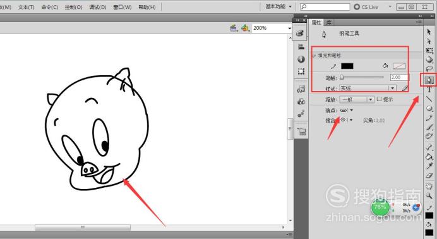
Task: Open the Motion Presets panel icon
Action: 301,114
